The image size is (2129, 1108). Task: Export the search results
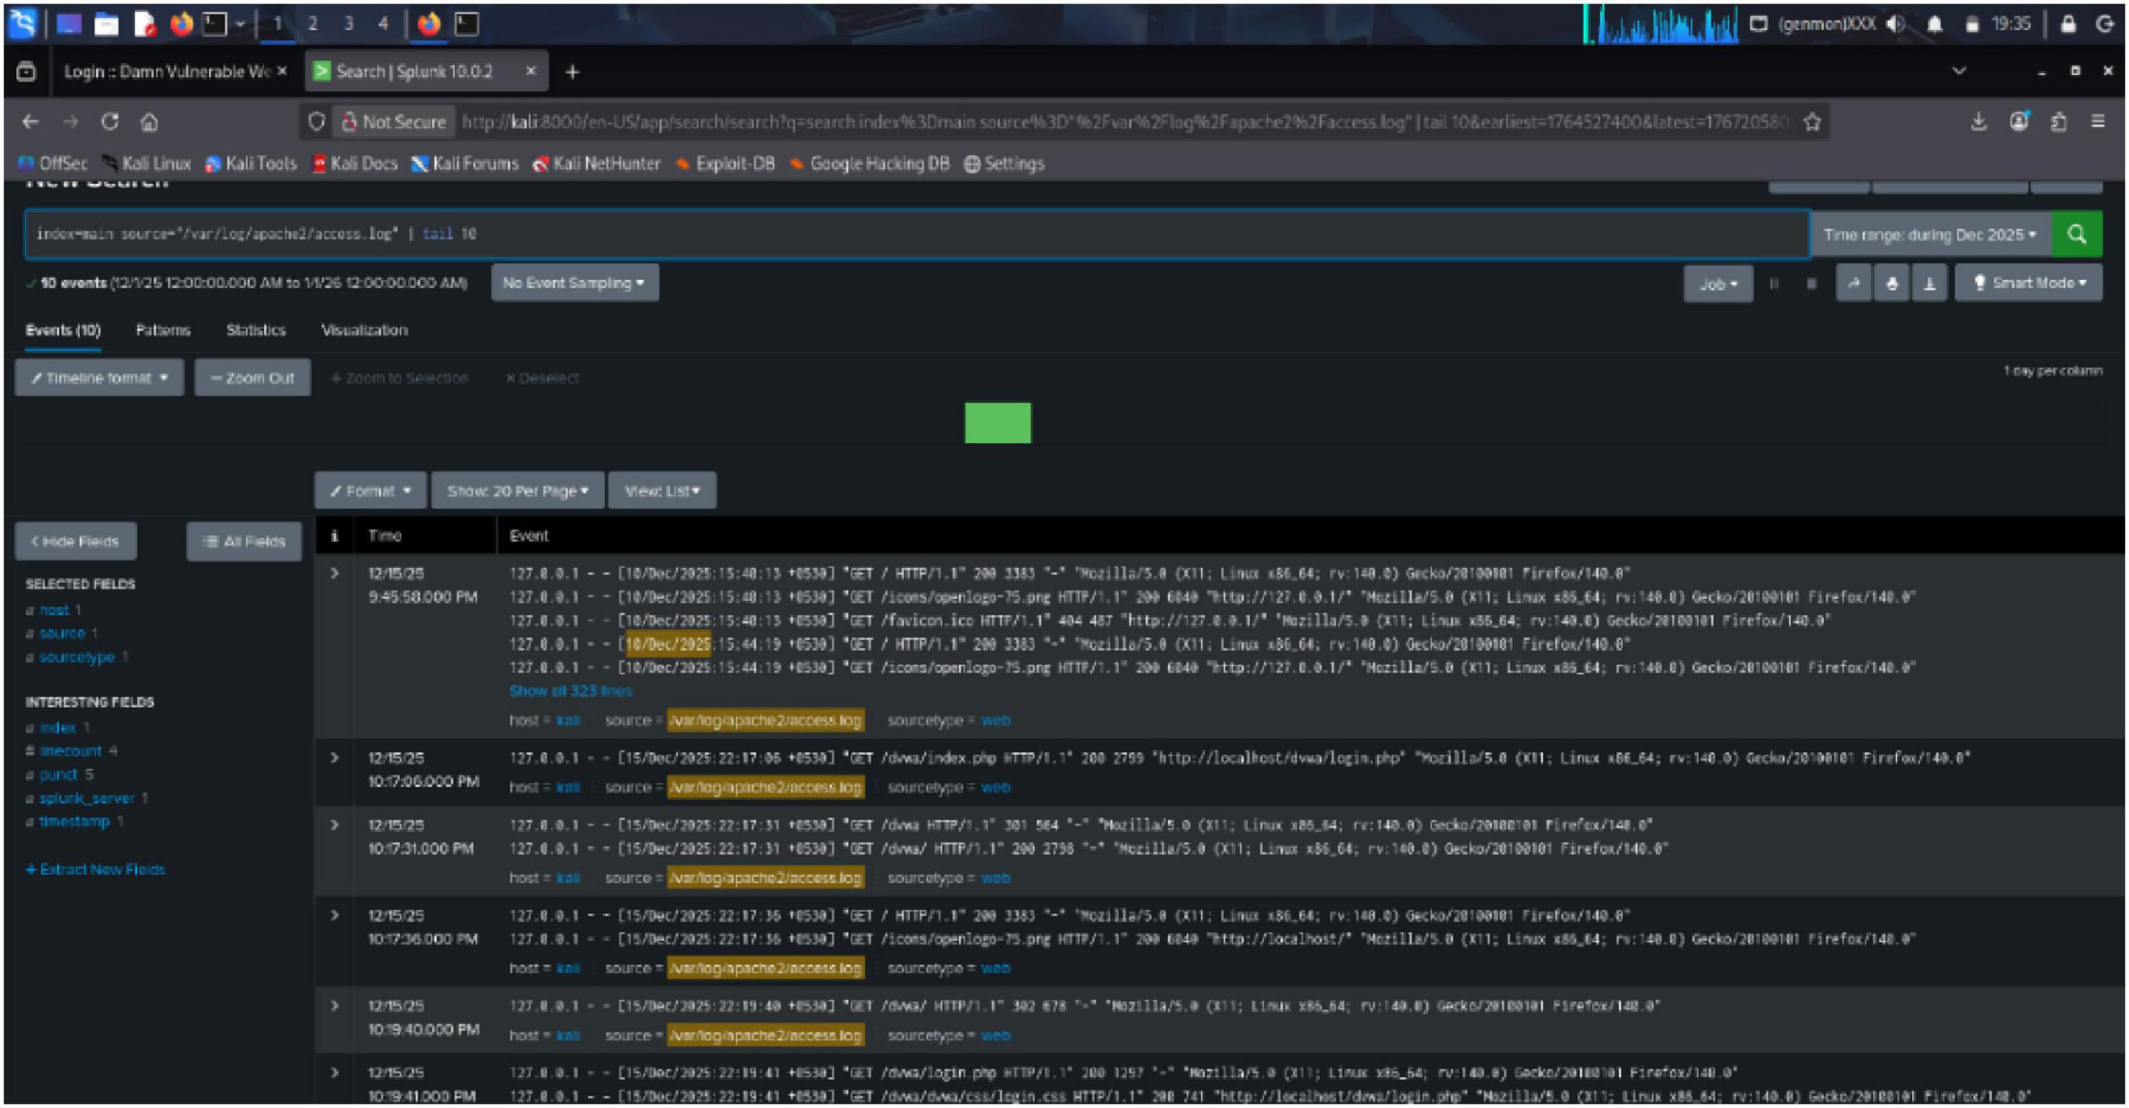click(1930, 284)
